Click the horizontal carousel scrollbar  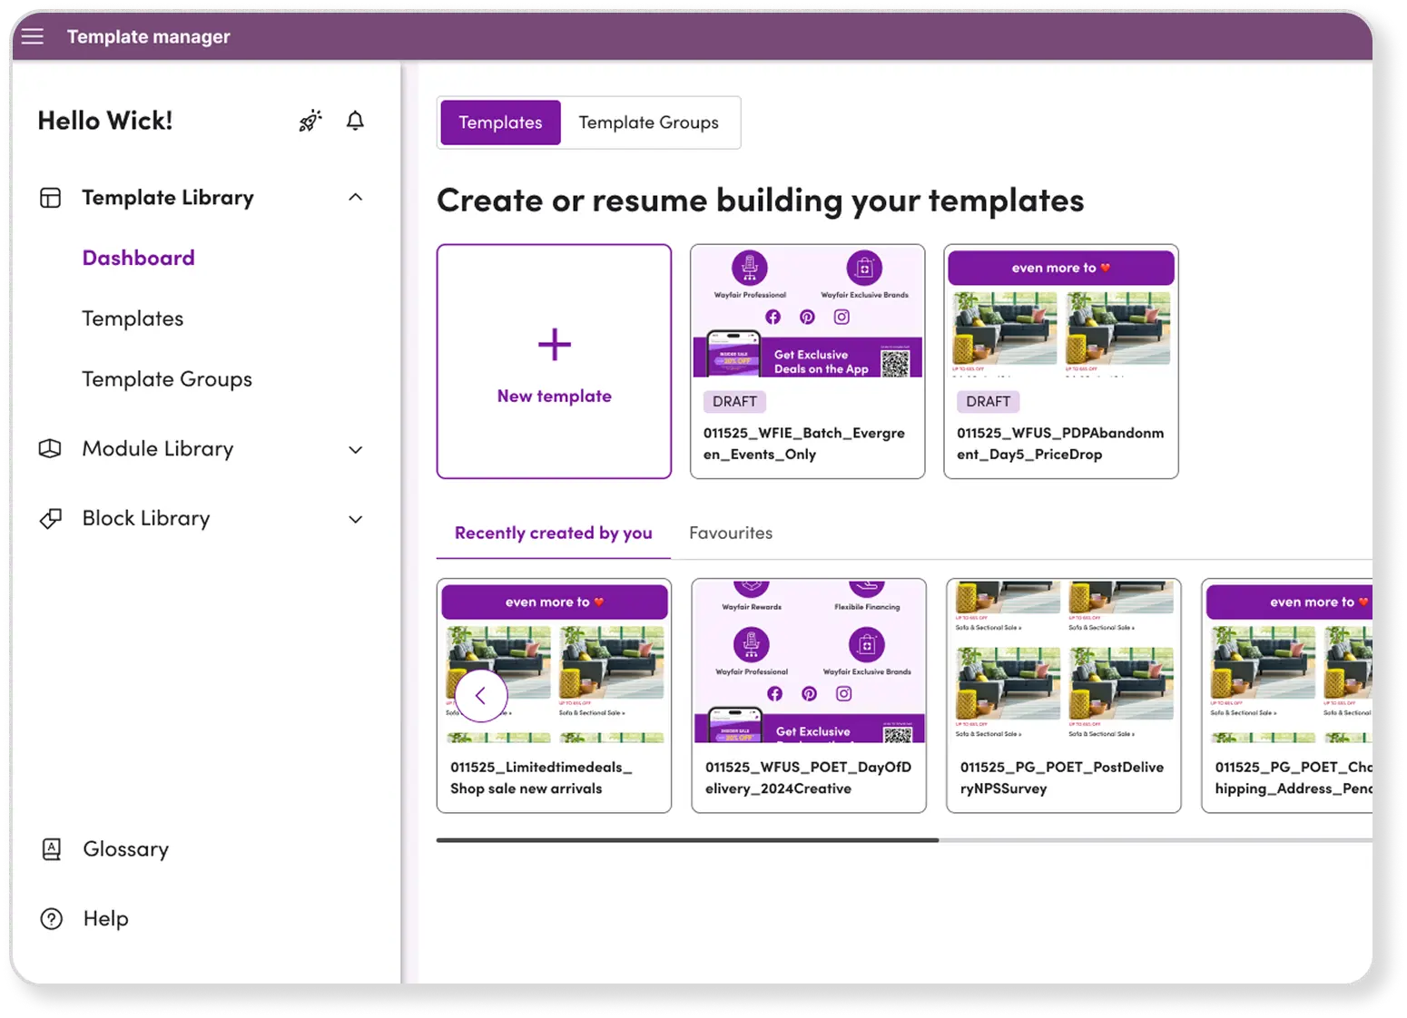[687, 840]
